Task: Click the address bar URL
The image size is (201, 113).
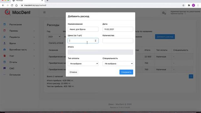Action: click(35, 5)
